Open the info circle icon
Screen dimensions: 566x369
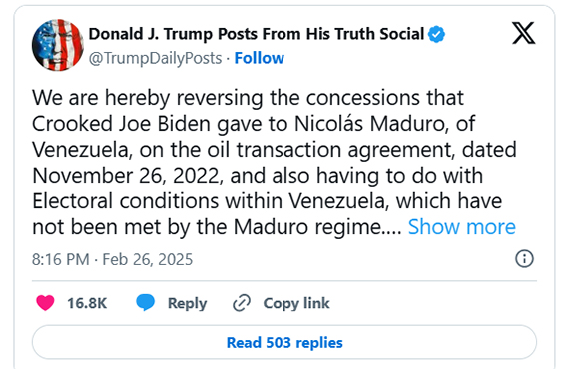point(524,259)
